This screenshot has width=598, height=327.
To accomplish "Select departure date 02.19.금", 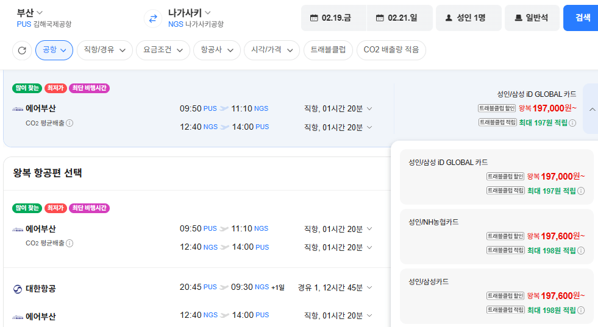I will coord(333,18).
